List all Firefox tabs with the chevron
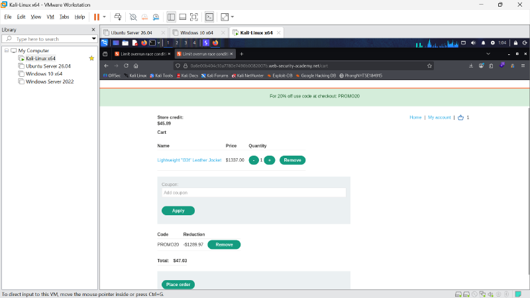 (488, 54)
